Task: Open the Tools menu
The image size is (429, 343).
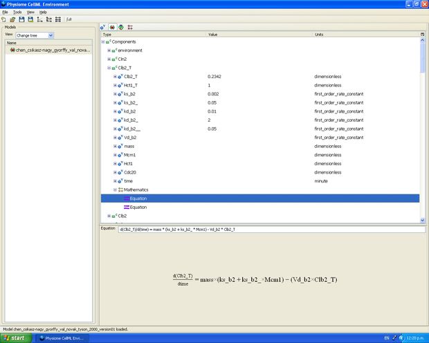Action: click(17, 12)
